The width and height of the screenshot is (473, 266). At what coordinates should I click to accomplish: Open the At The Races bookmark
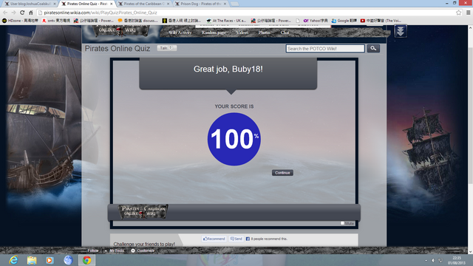pos(226,21)
